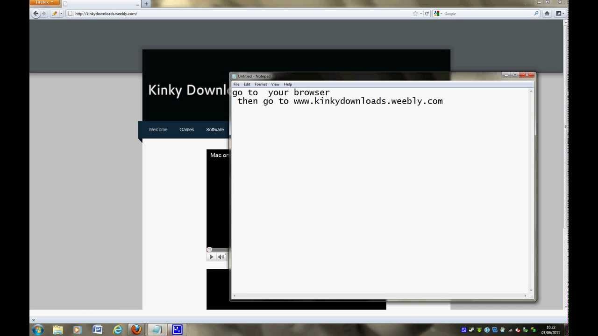
Task: Go forward with the Firefox forward arrow
Action: (x=44, y=14)
